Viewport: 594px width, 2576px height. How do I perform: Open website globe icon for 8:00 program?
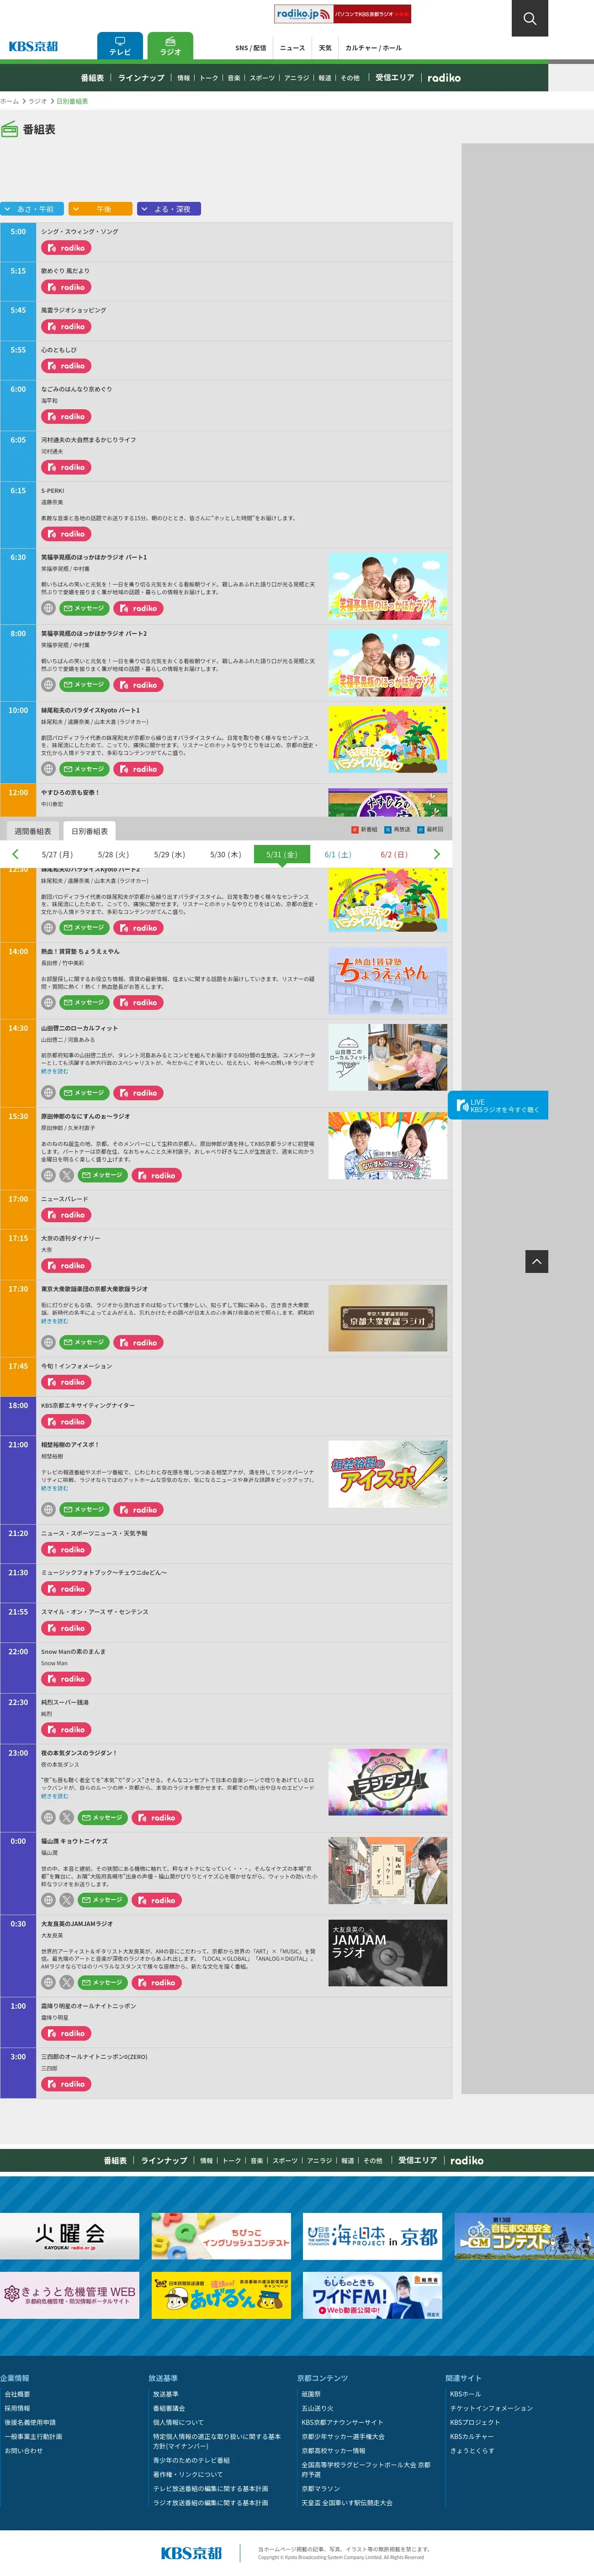click(48, 685)
